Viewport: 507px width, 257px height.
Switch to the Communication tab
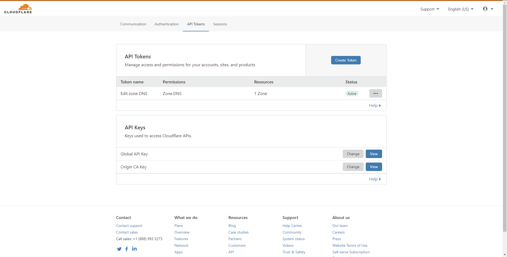[x=133, y=24]
